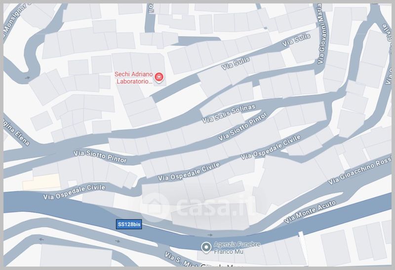
Task: Click the Via Monte Acuto street label
Action: (x=310, y=212)
